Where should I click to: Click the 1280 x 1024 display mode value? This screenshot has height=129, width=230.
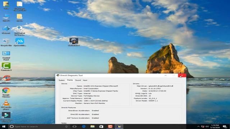96,101
